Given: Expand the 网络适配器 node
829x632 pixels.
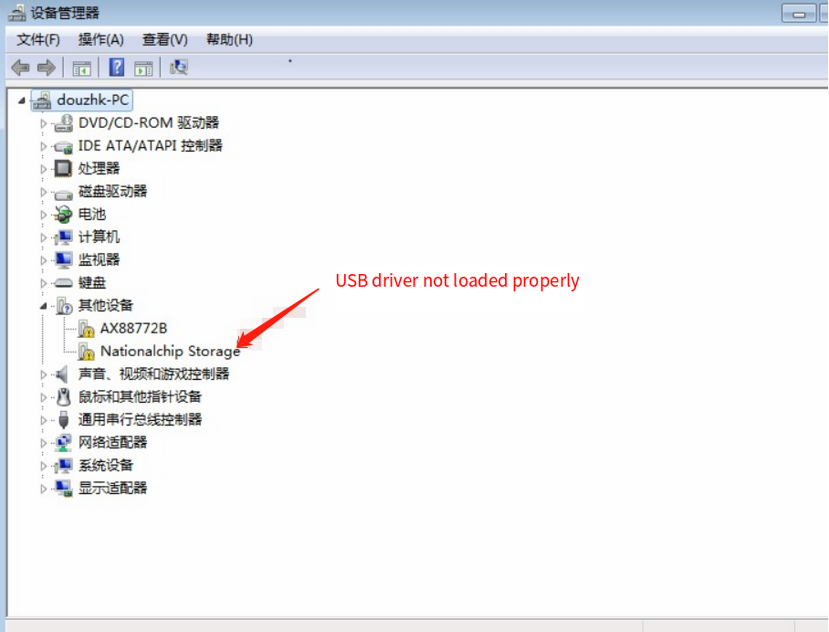Looking at the screenshot, I should (x=43, y=443).
